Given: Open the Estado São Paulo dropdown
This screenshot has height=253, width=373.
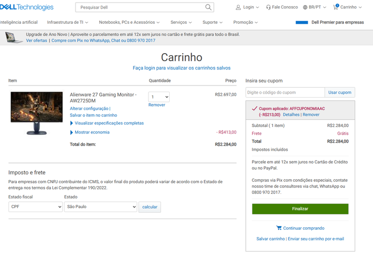Looking at the screenshot, I should tap(101, 206).
